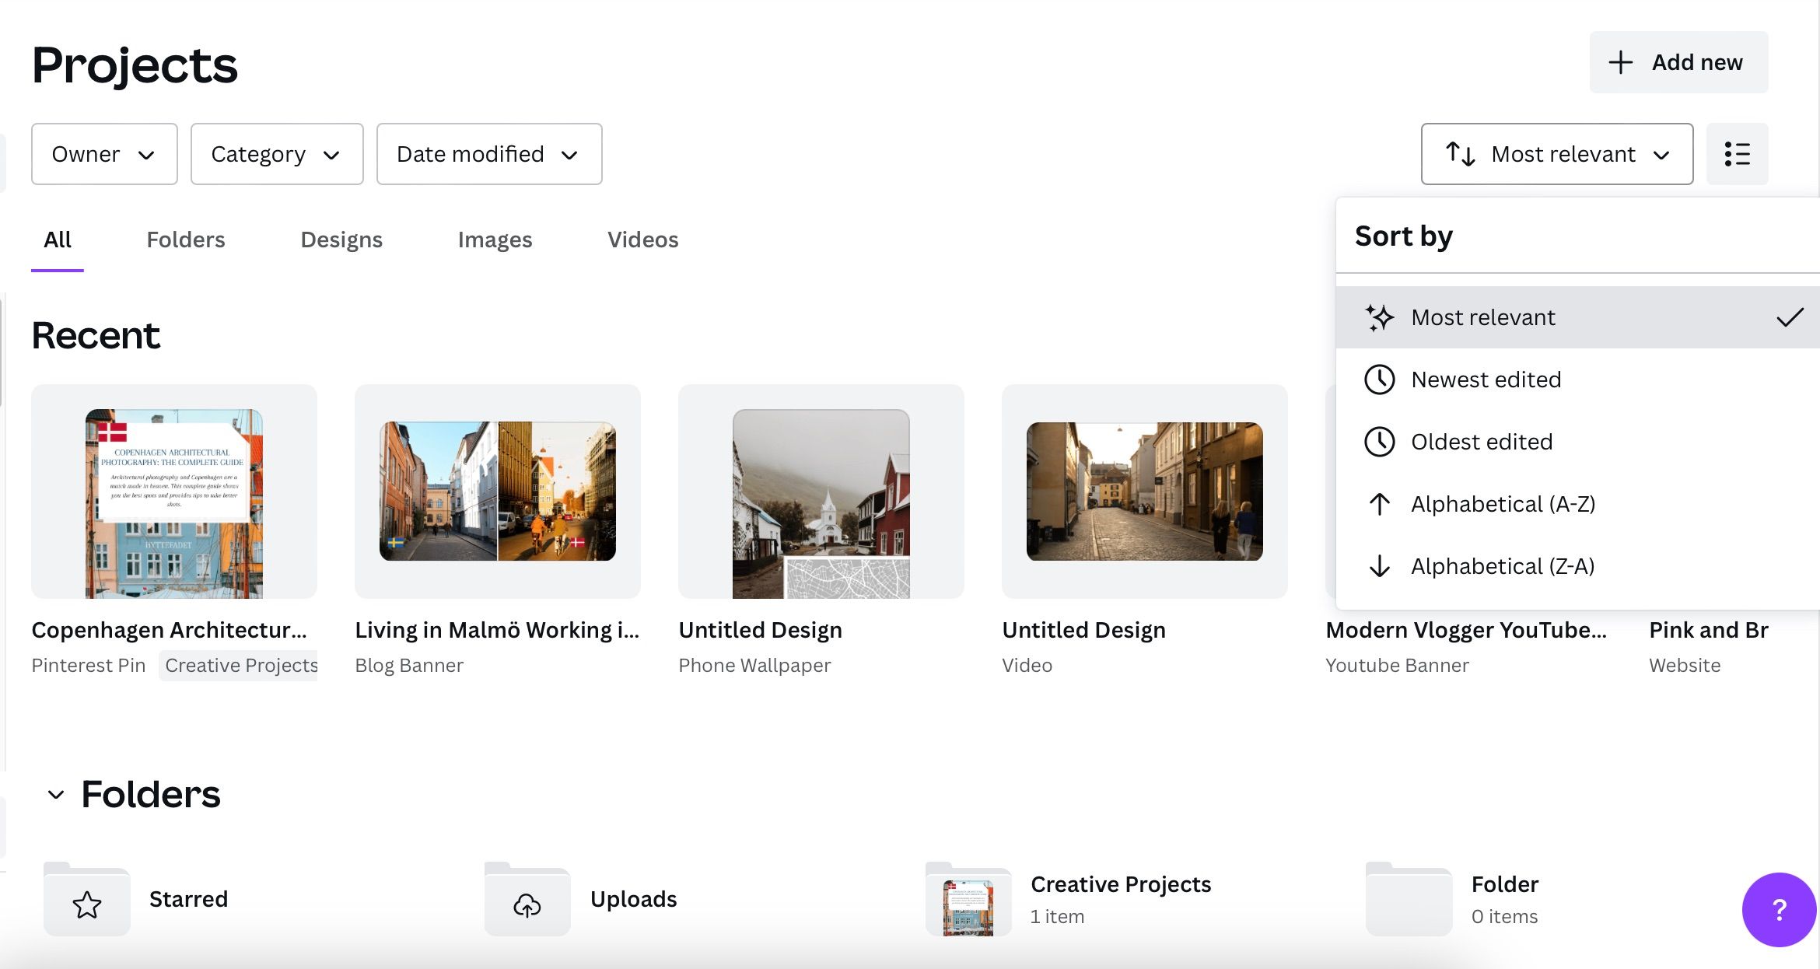Click the sort arrows icon on Most relevant button

[x=1461, y=154]
